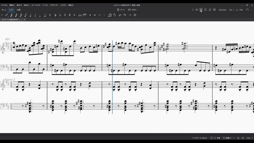Toggle the augmentation dot
Screen dimensions: 254x143
tap(45, 15)
